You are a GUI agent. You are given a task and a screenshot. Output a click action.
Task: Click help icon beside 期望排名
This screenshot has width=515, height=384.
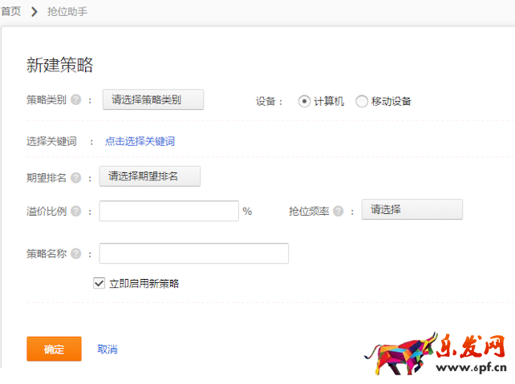point(76,177)
